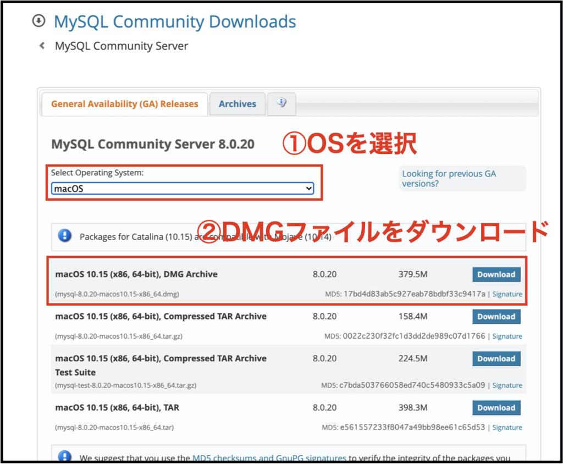Click Looking for previous GA versions link

449,179
